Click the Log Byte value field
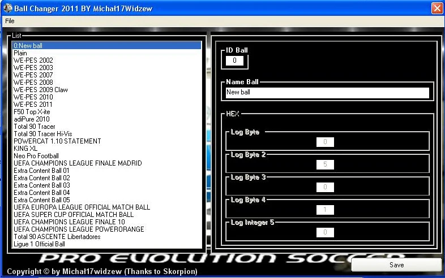Viewport: 445px width, 278px height. coord(325,142)
